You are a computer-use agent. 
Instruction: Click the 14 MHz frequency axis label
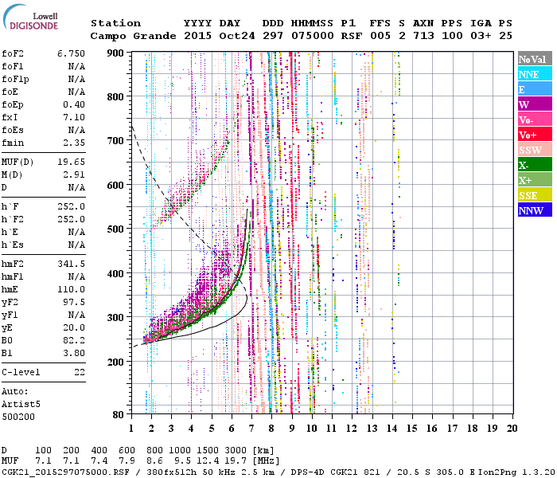click(391, 429)
